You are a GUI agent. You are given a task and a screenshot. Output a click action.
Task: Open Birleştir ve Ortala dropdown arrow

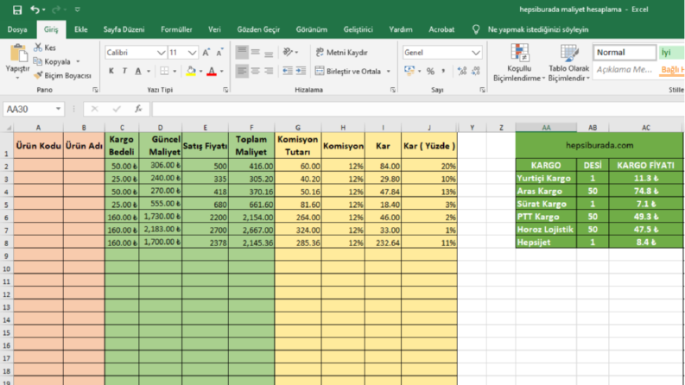389,71
